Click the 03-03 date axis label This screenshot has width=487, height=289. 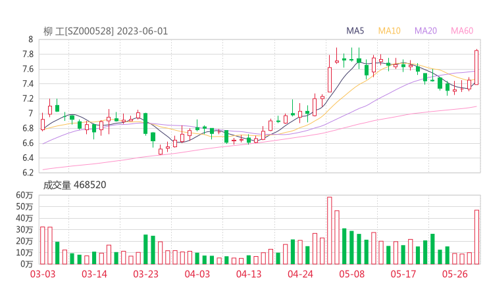coord(43,274)
